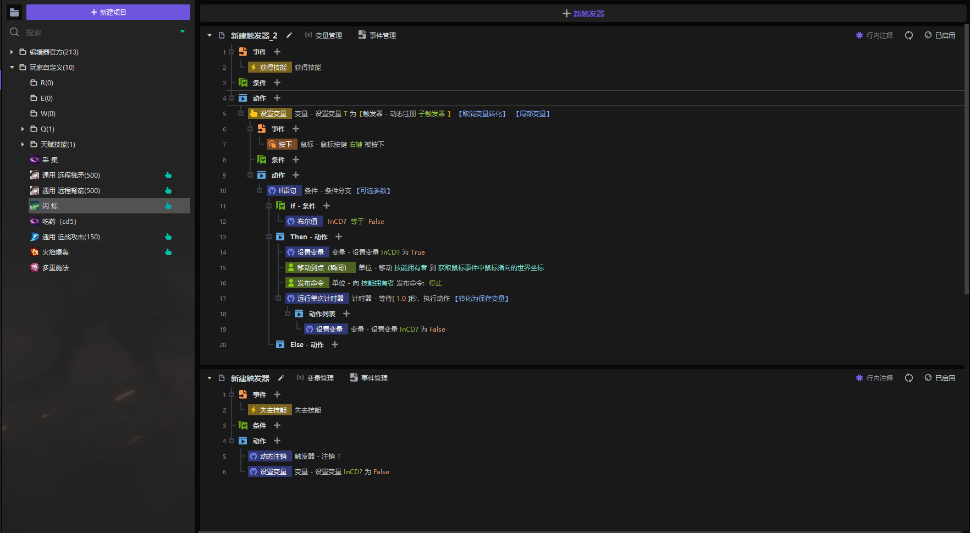Toggle 行内注释 in 新建触发器_2 panel
The width and height of the screenshot is (970, 533).
(x=874, y=36)
